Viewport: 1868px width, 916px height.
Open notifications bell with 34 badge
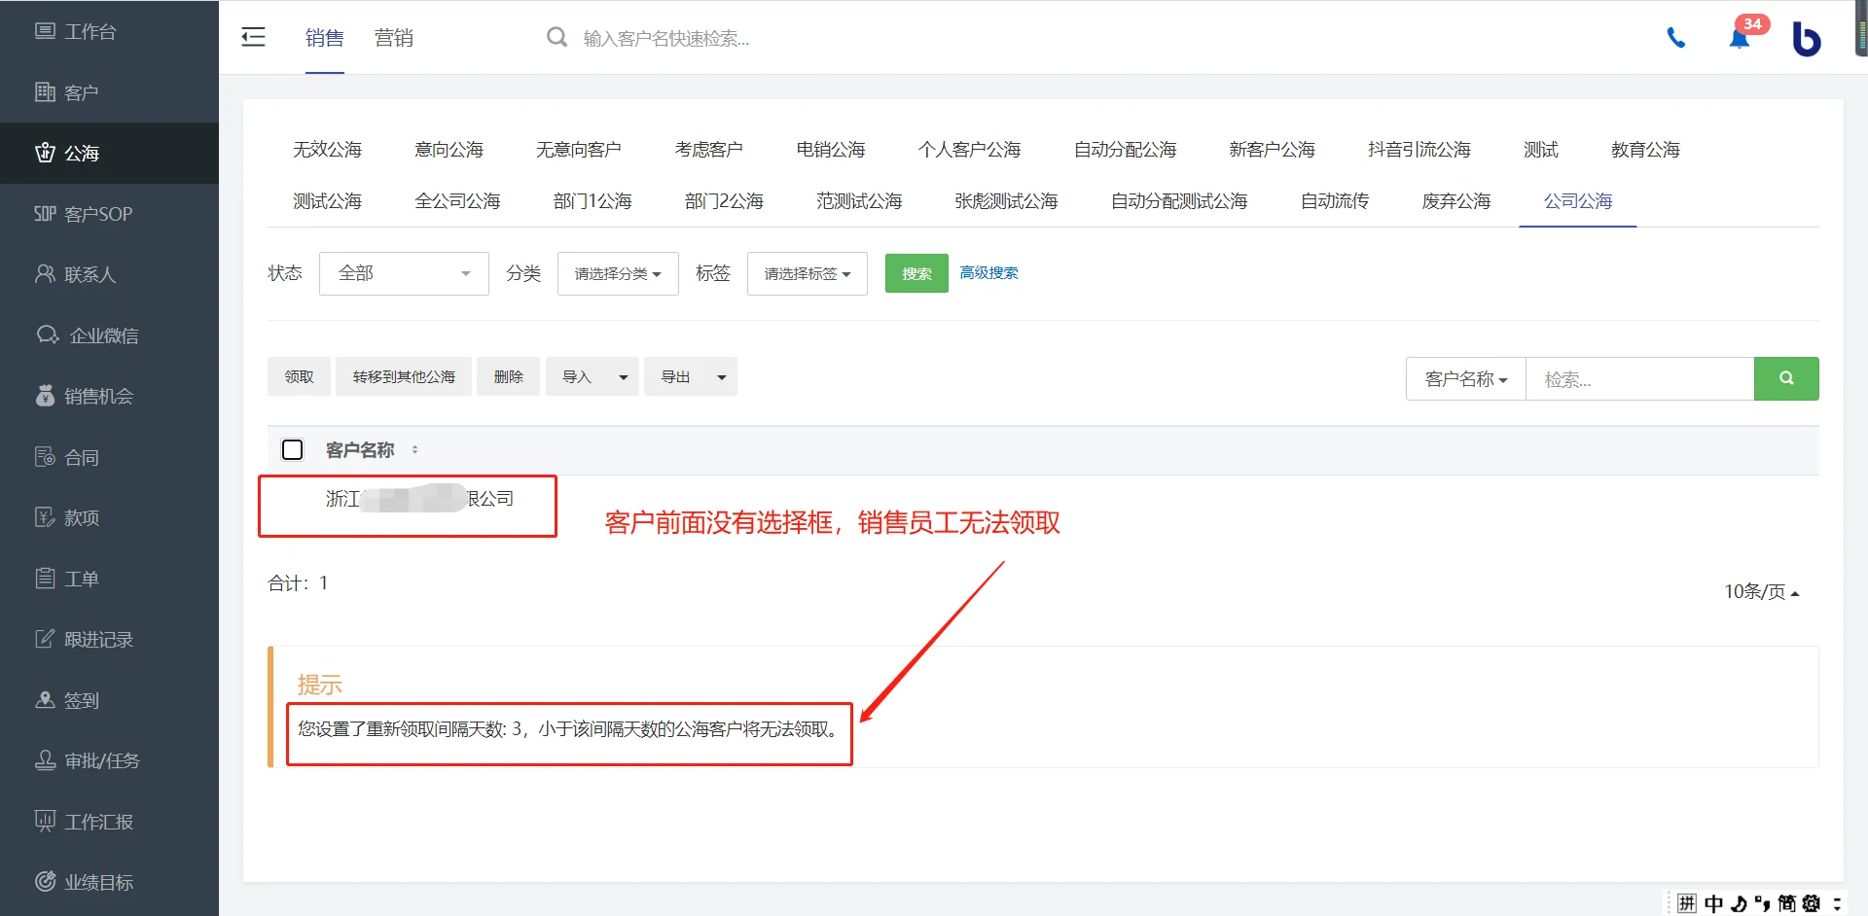(1740, 38)
